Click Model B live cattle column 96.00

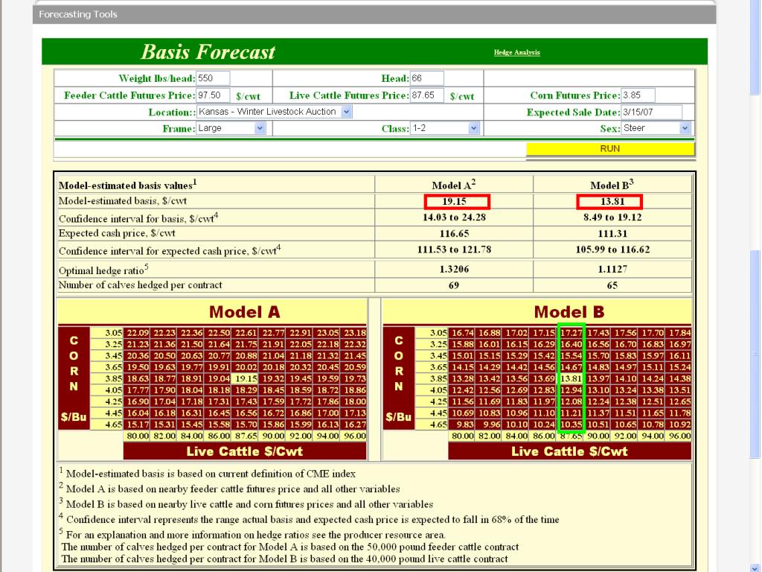pyautogui.click(x=679, y=436)
